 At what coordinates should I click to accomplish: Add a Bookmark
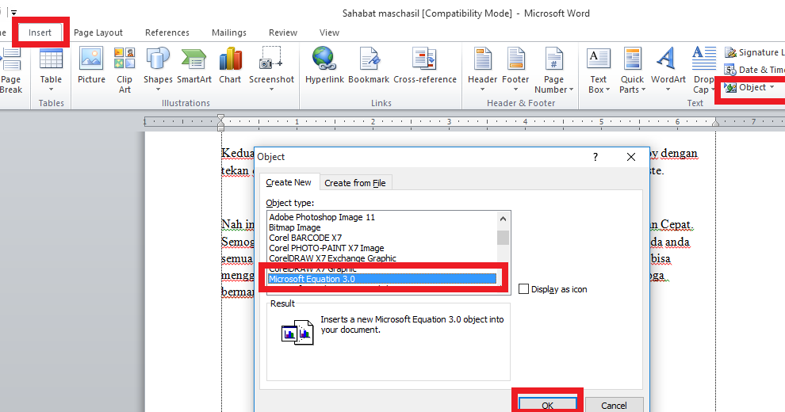click(x=369, y=65)
